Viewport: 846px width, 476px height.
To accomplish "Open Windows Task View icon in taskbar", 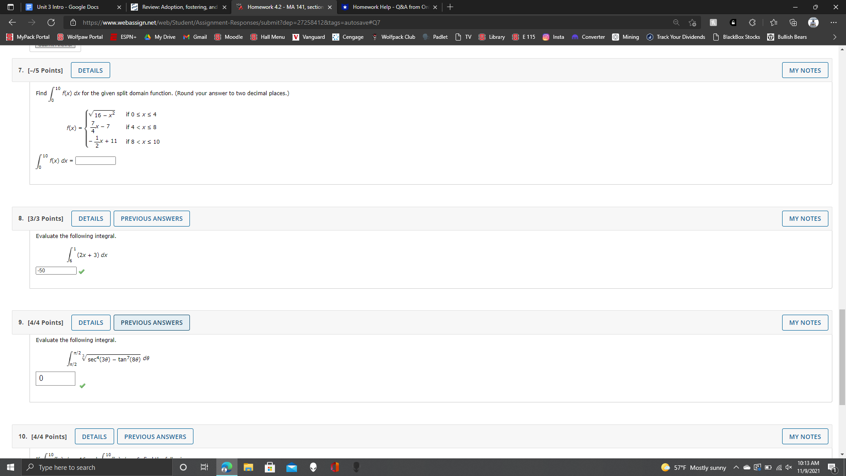I will coord(204,467).
